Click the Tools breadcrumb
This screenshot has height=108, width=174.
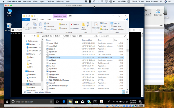(x=74, y=36)
